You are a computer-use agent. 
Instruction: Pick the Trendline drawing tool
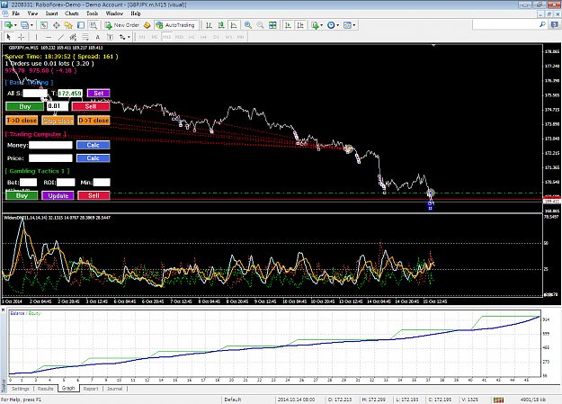(61, 37)
